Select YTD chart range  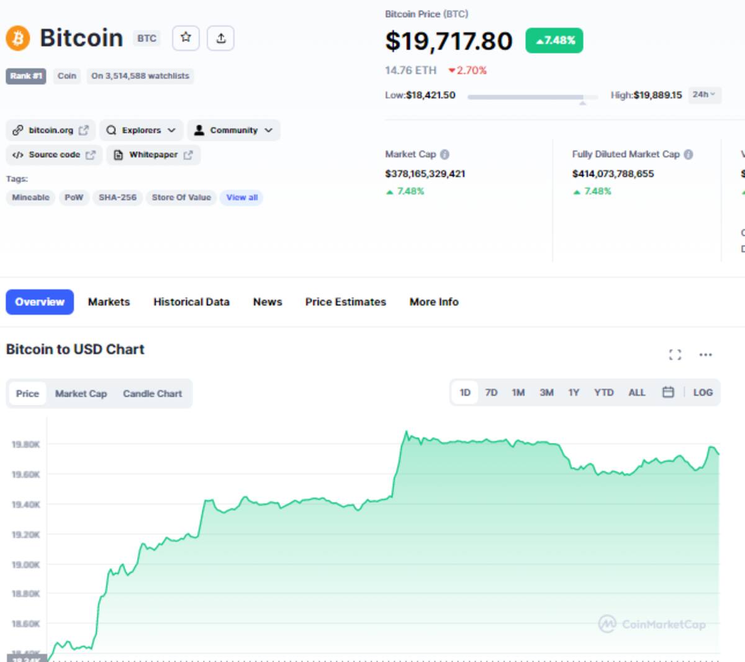point(603,392)
